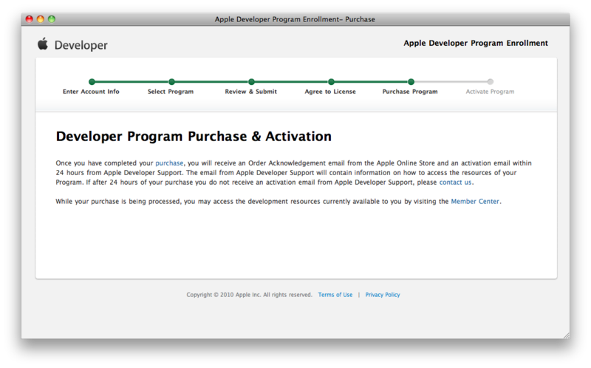Select the Activate Program step label
Image resolution: width=591 pixels, height=368 pixels.
pos(490,92)
